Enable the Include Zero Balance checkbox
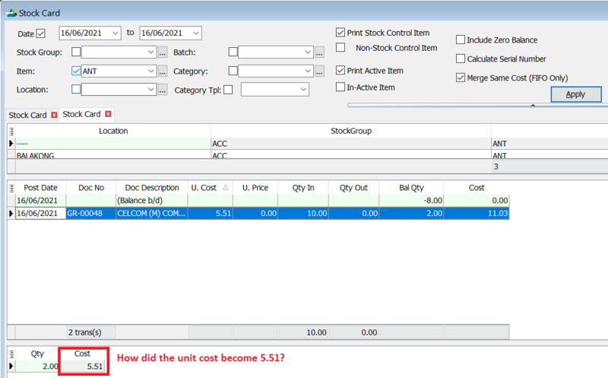This screenshot has width=608, height=378. [461, 40]
